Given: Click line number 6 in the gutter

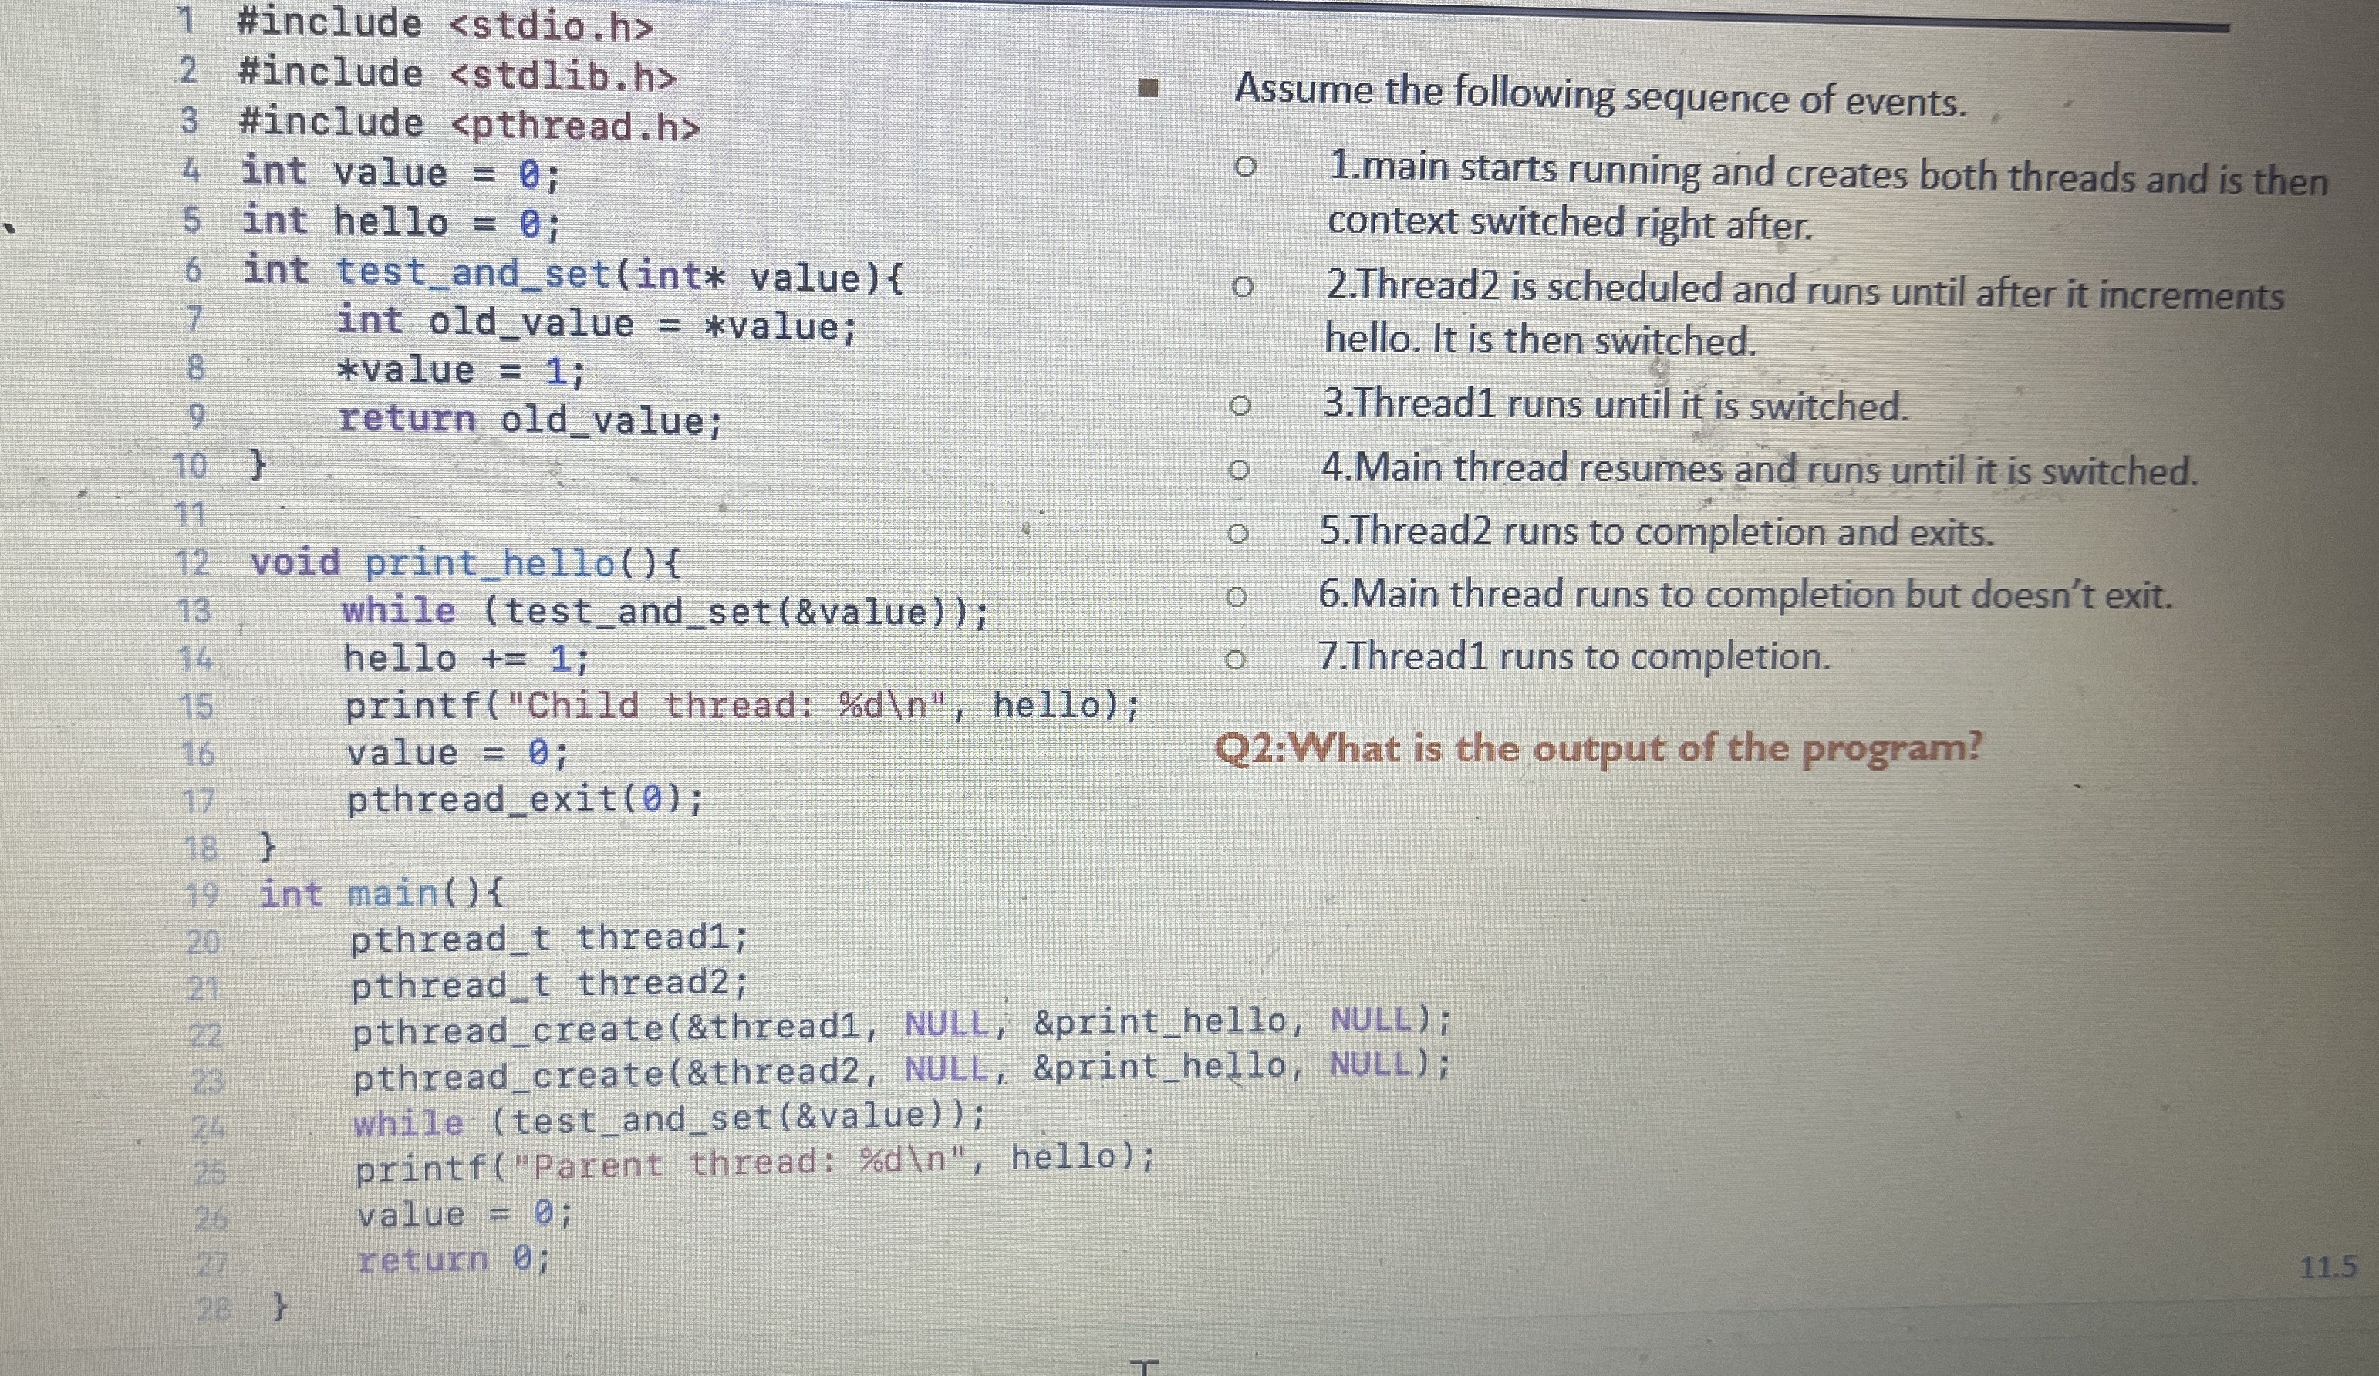Looking at the screenshot, I should coord(193,271).
